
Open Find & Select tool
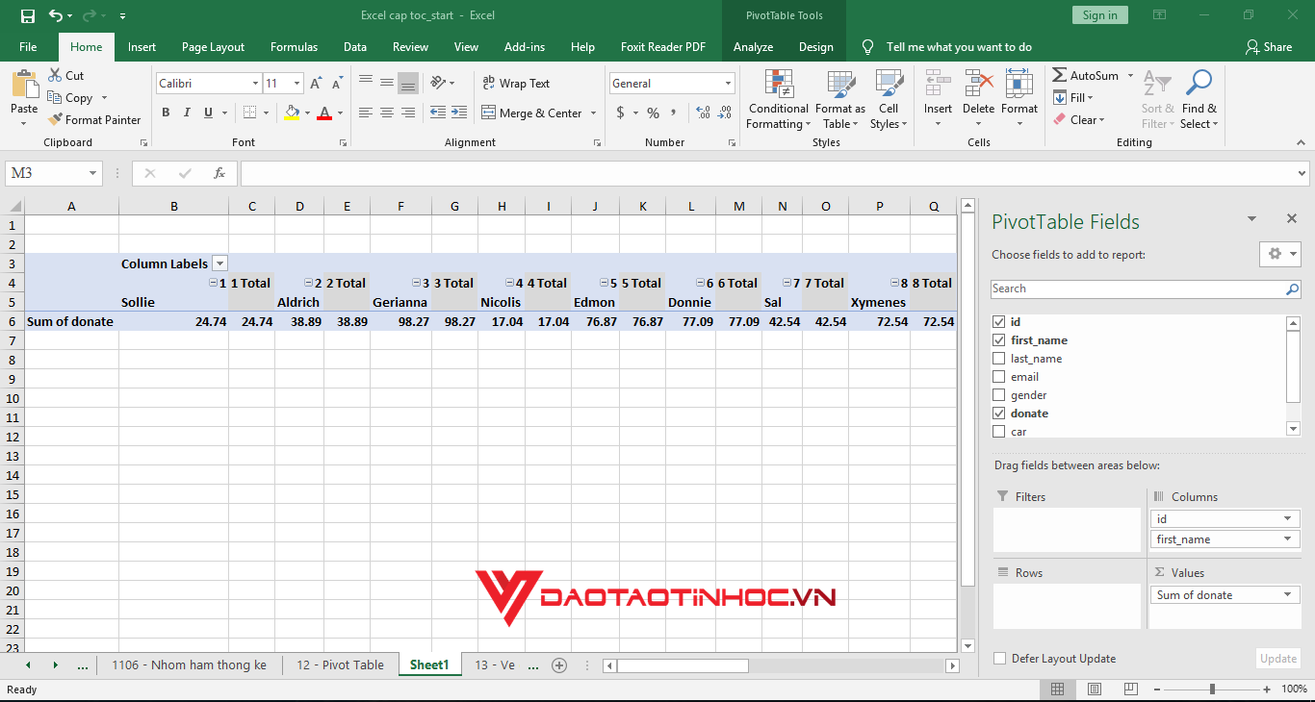tap(1199, 100)
